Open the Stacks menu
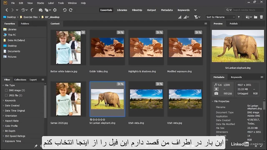This screenshot has height=150, width=267. click(x=40, y=3)
